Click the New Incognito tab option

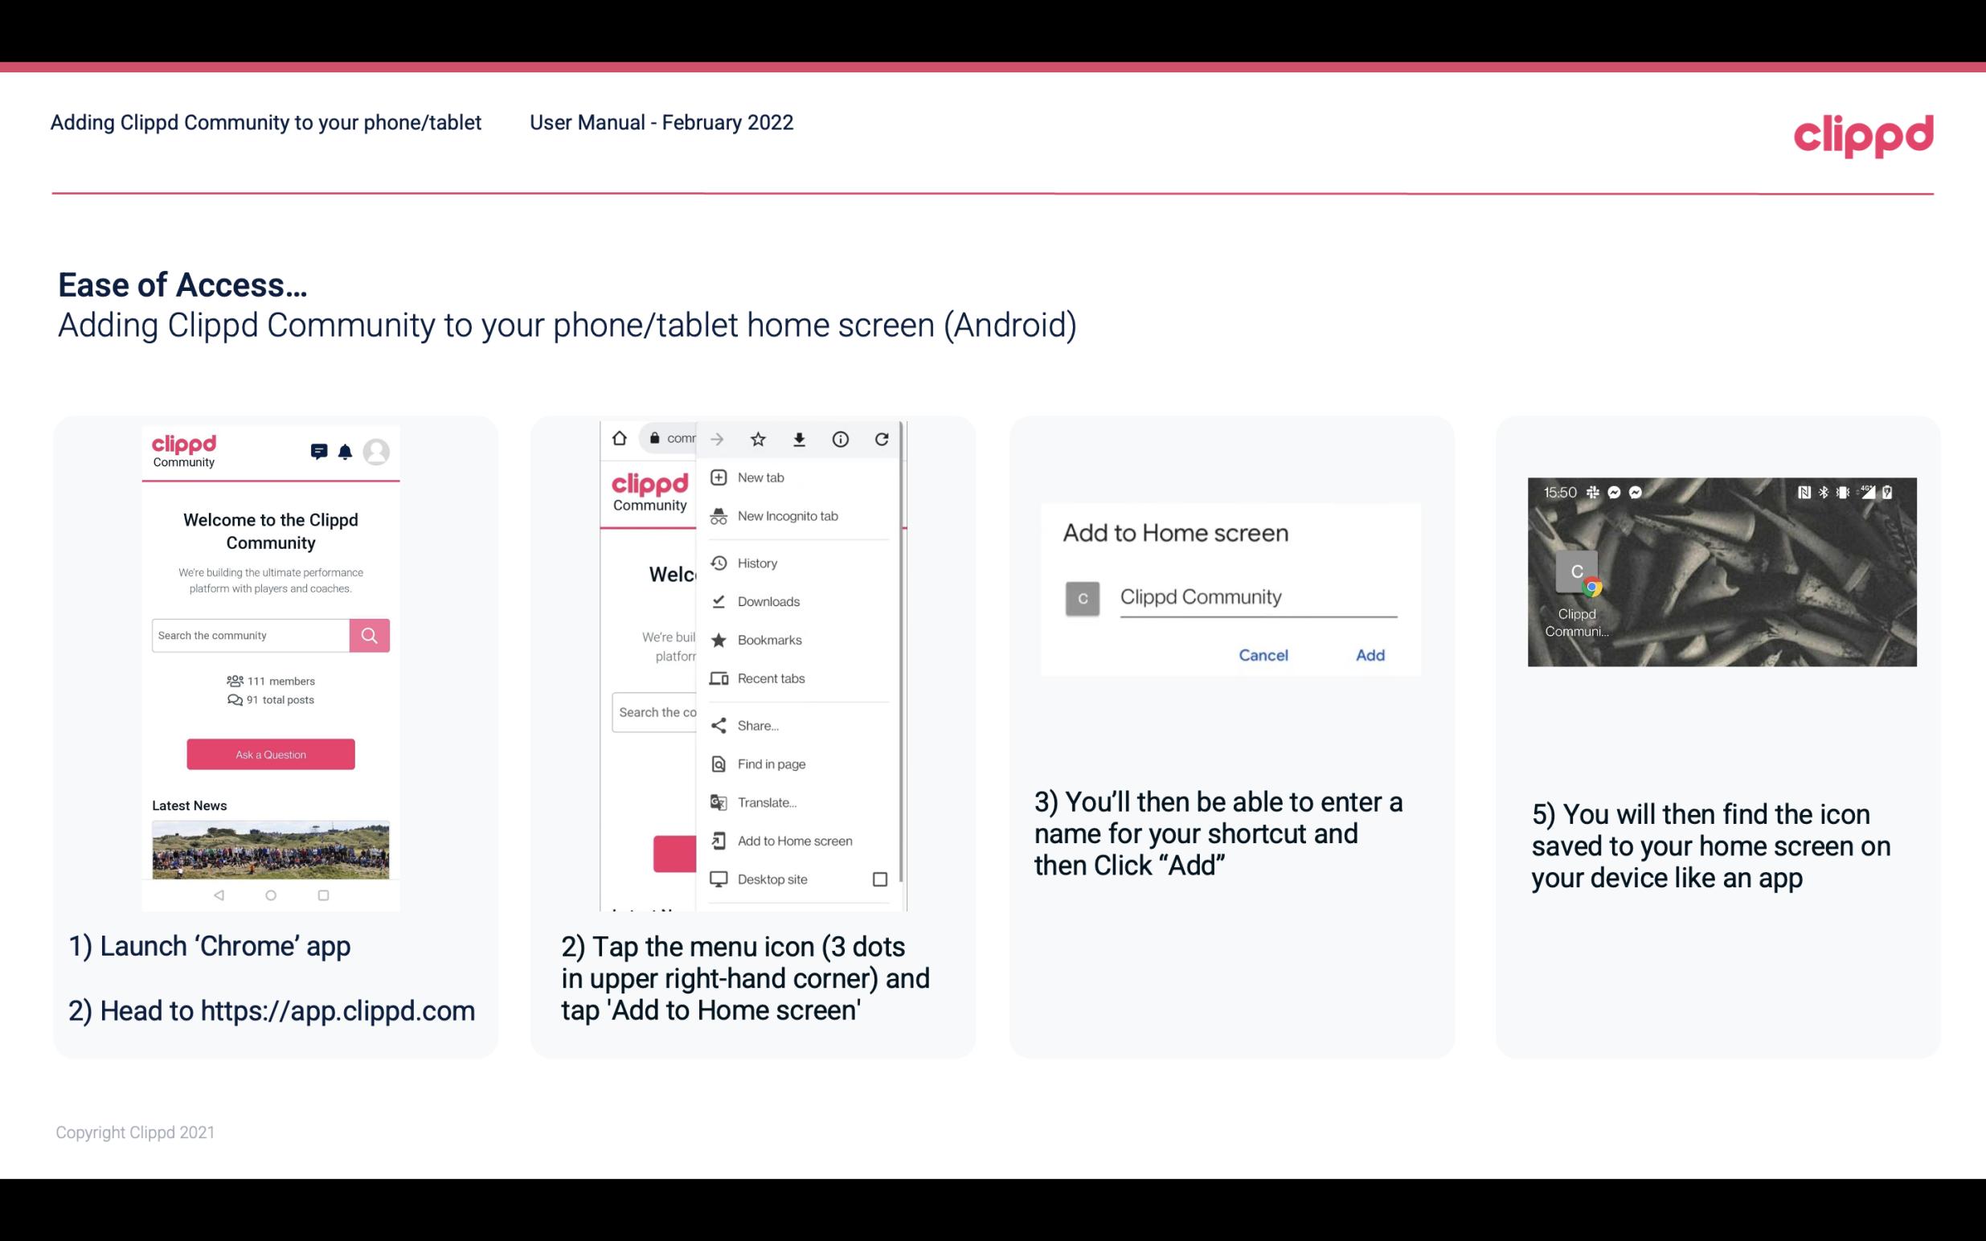click(788, 516)
